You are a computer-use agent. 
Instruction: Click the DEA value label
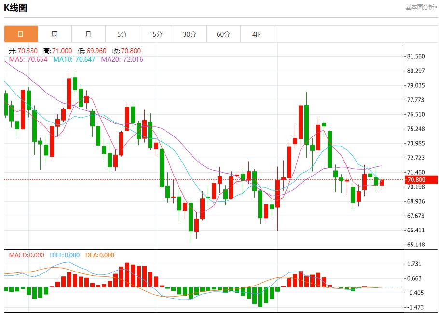[x=100, y=255]
